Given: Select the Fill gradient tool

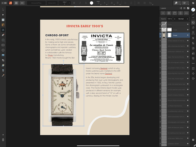Looking at the screenshot, I should tap(3, 65).
